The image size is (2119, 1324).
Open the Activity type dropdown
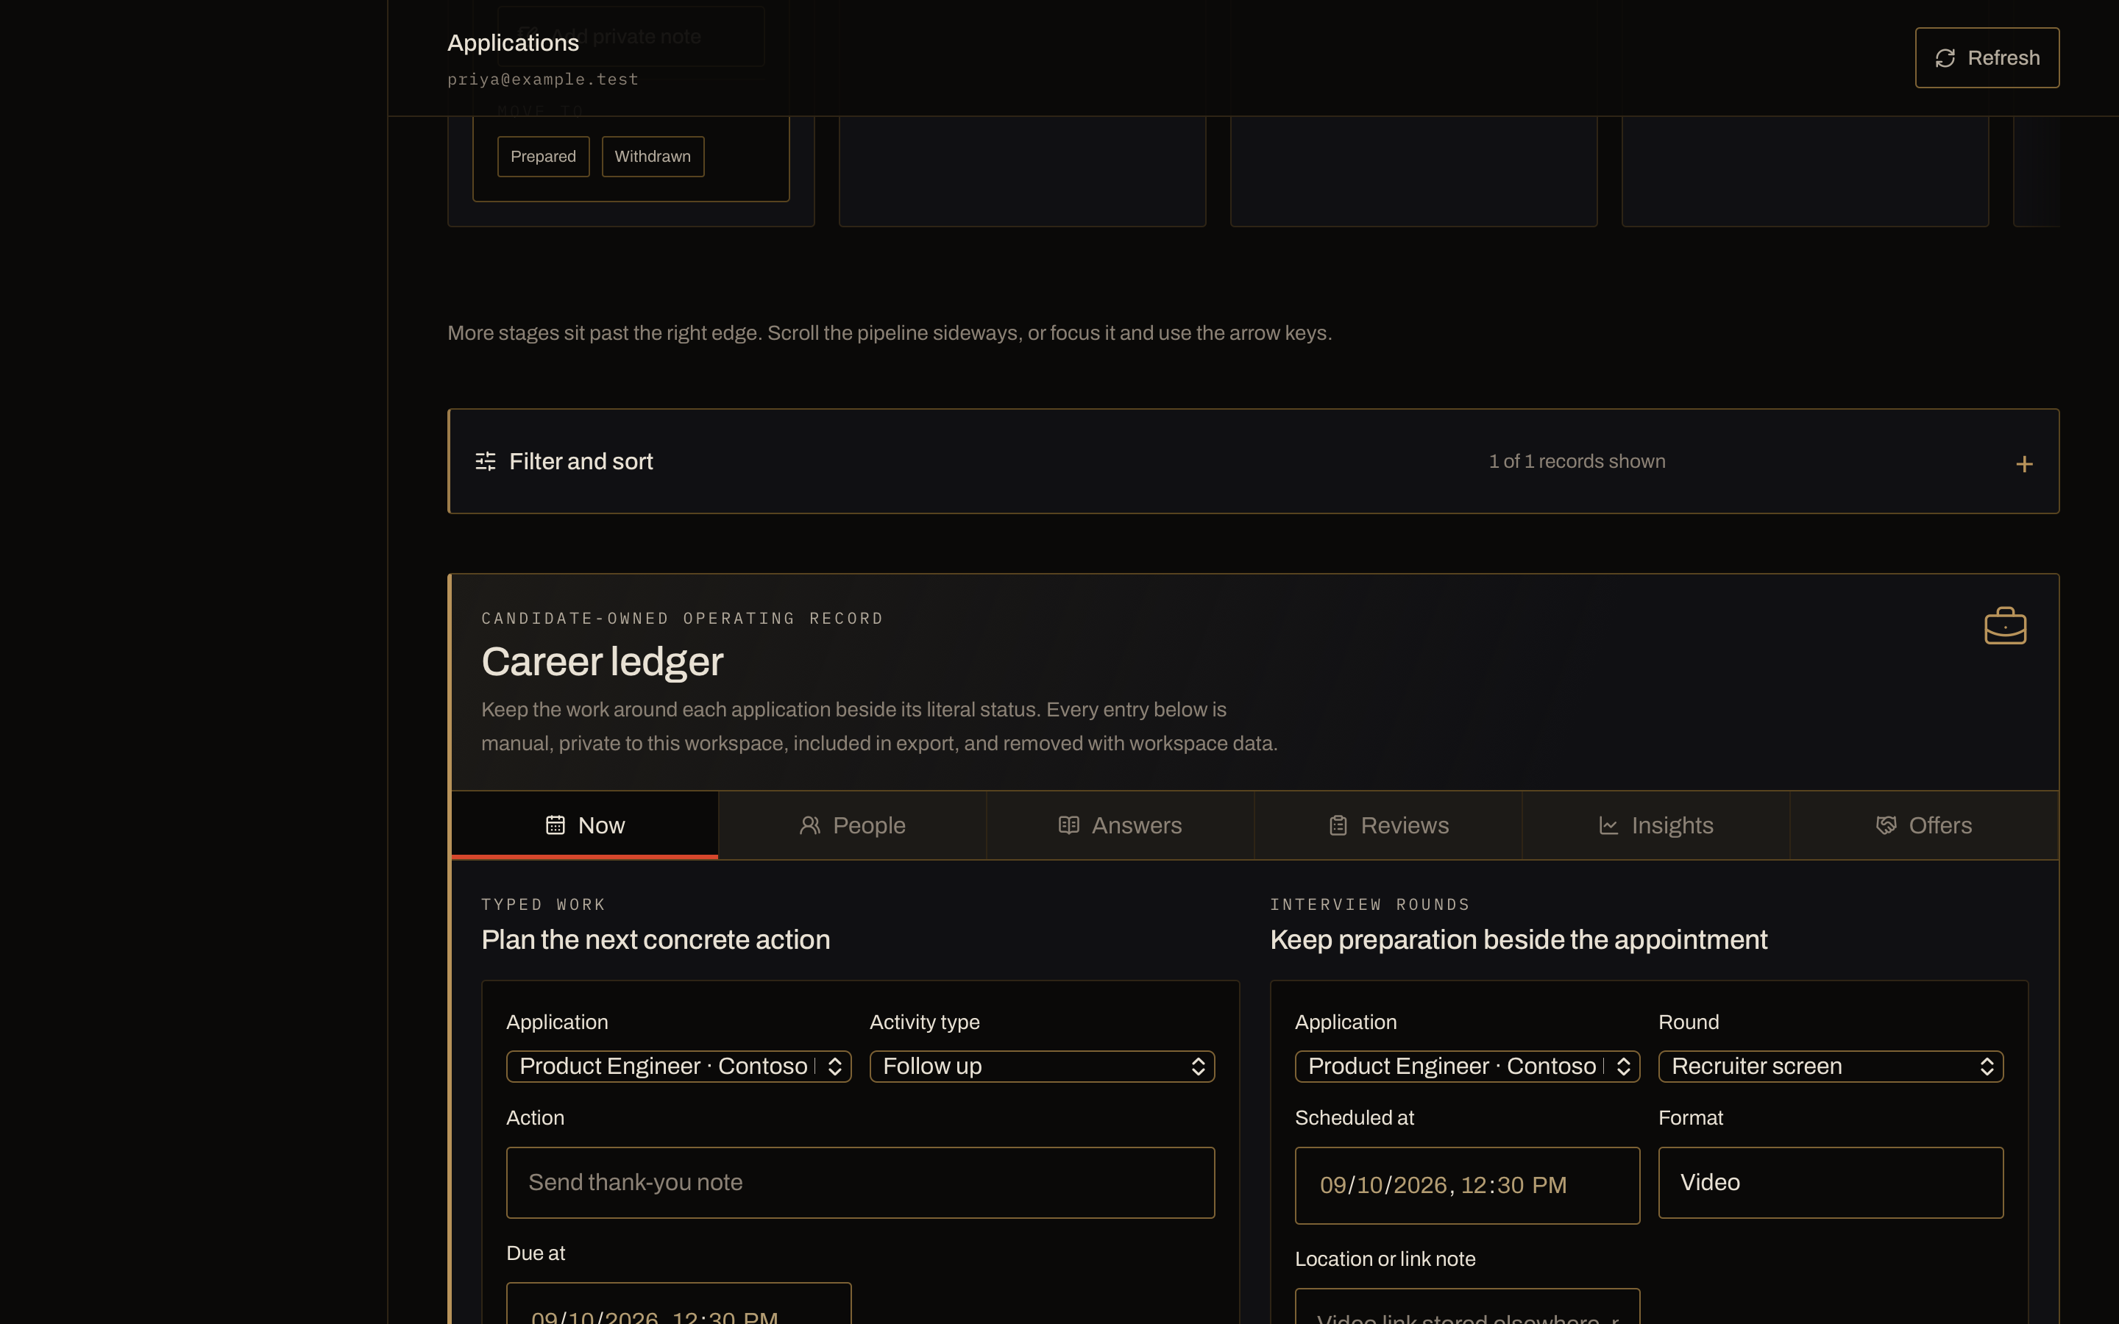pos(1042,1066)
